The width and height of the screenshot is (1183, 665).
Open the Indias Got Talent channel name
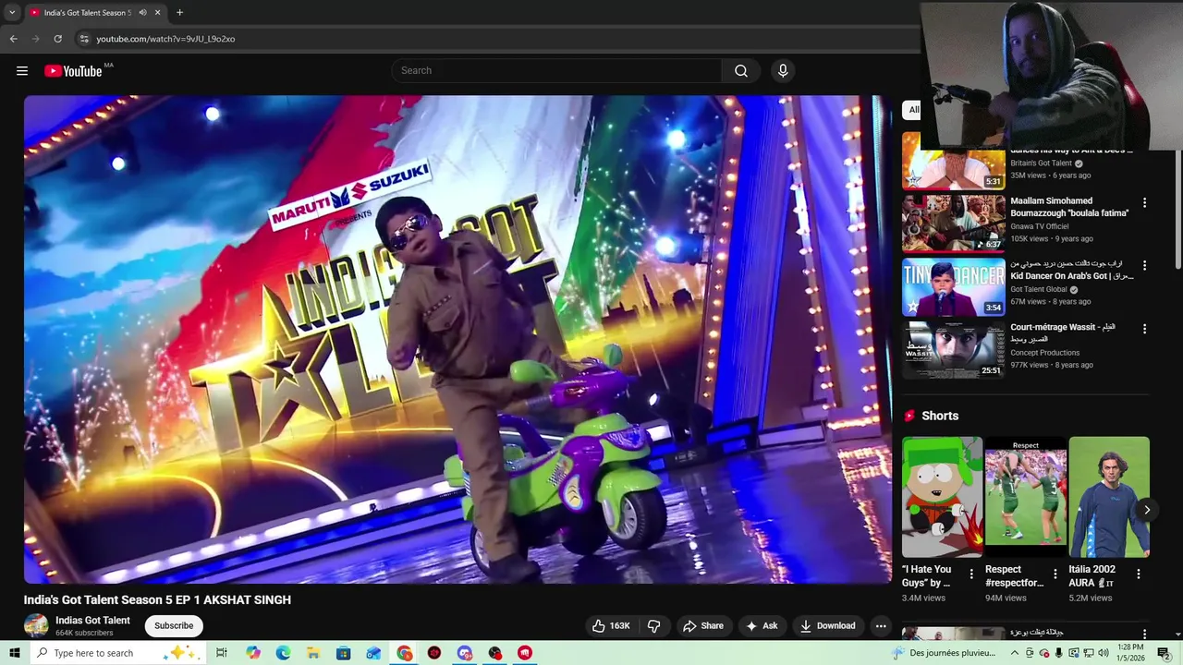(x=92, y=621)
